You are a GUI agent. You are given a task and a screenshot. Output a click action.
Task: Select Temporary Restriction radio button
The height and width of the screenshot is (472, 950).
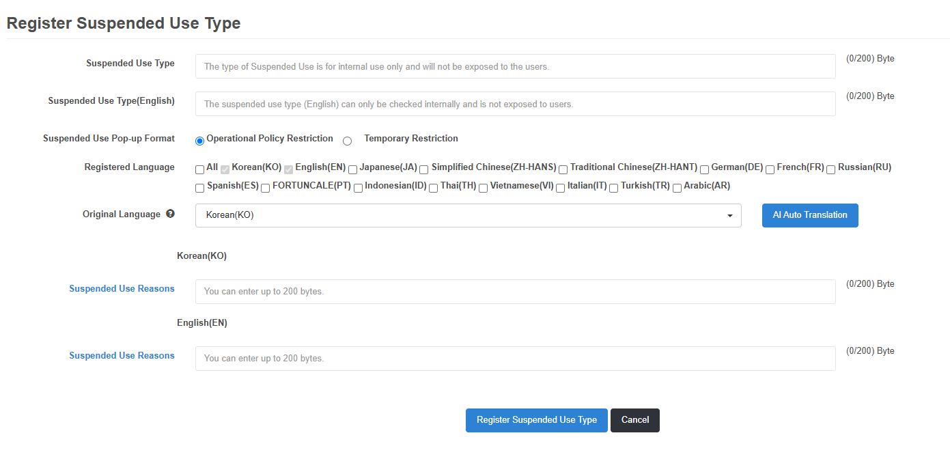[x=347, y=141]
